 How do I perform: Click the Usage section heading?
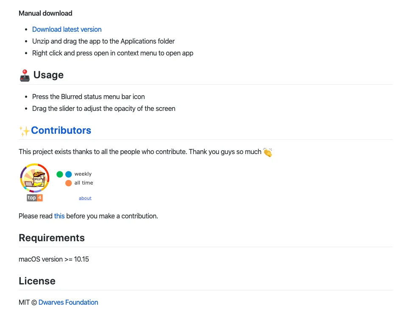coord(48,75)
